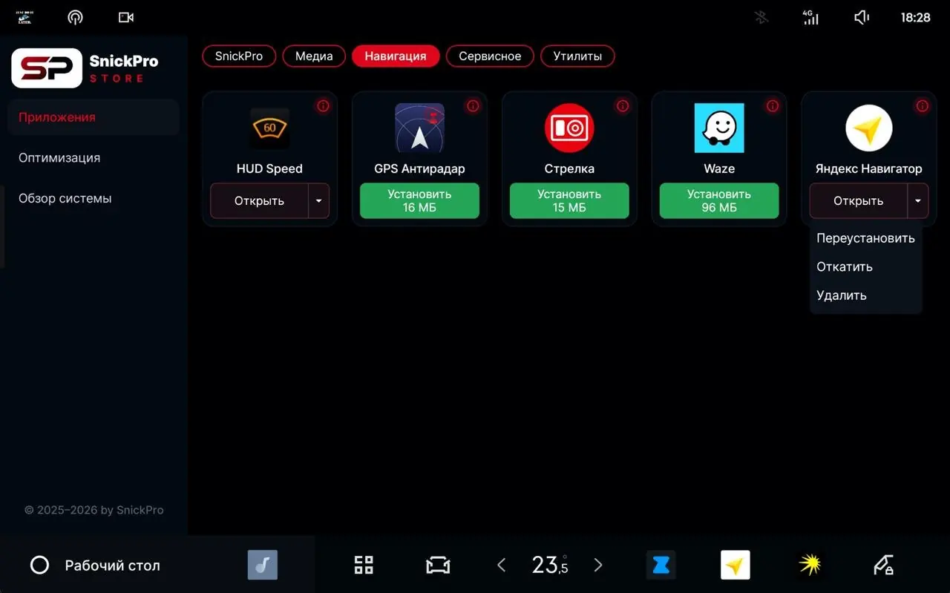This screenshot has height=593, width=950.
Task: Install GPS Антирадар 16 МБ
Action: coord(419,201)
